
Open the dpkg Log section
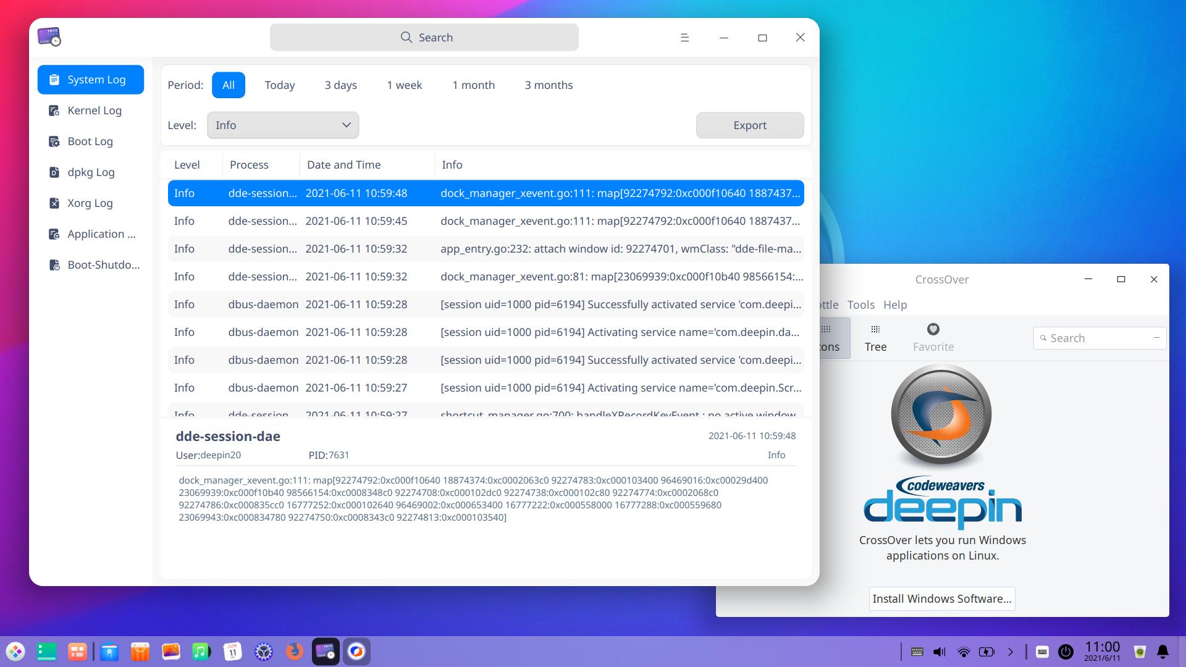(x=90, y=172)
